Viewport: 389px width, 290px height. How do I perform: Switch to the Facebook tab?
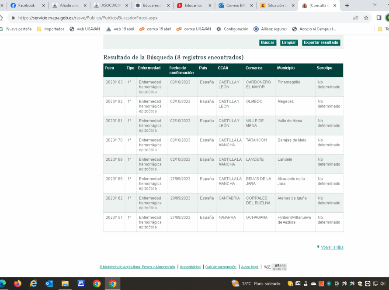click(26, 6)
